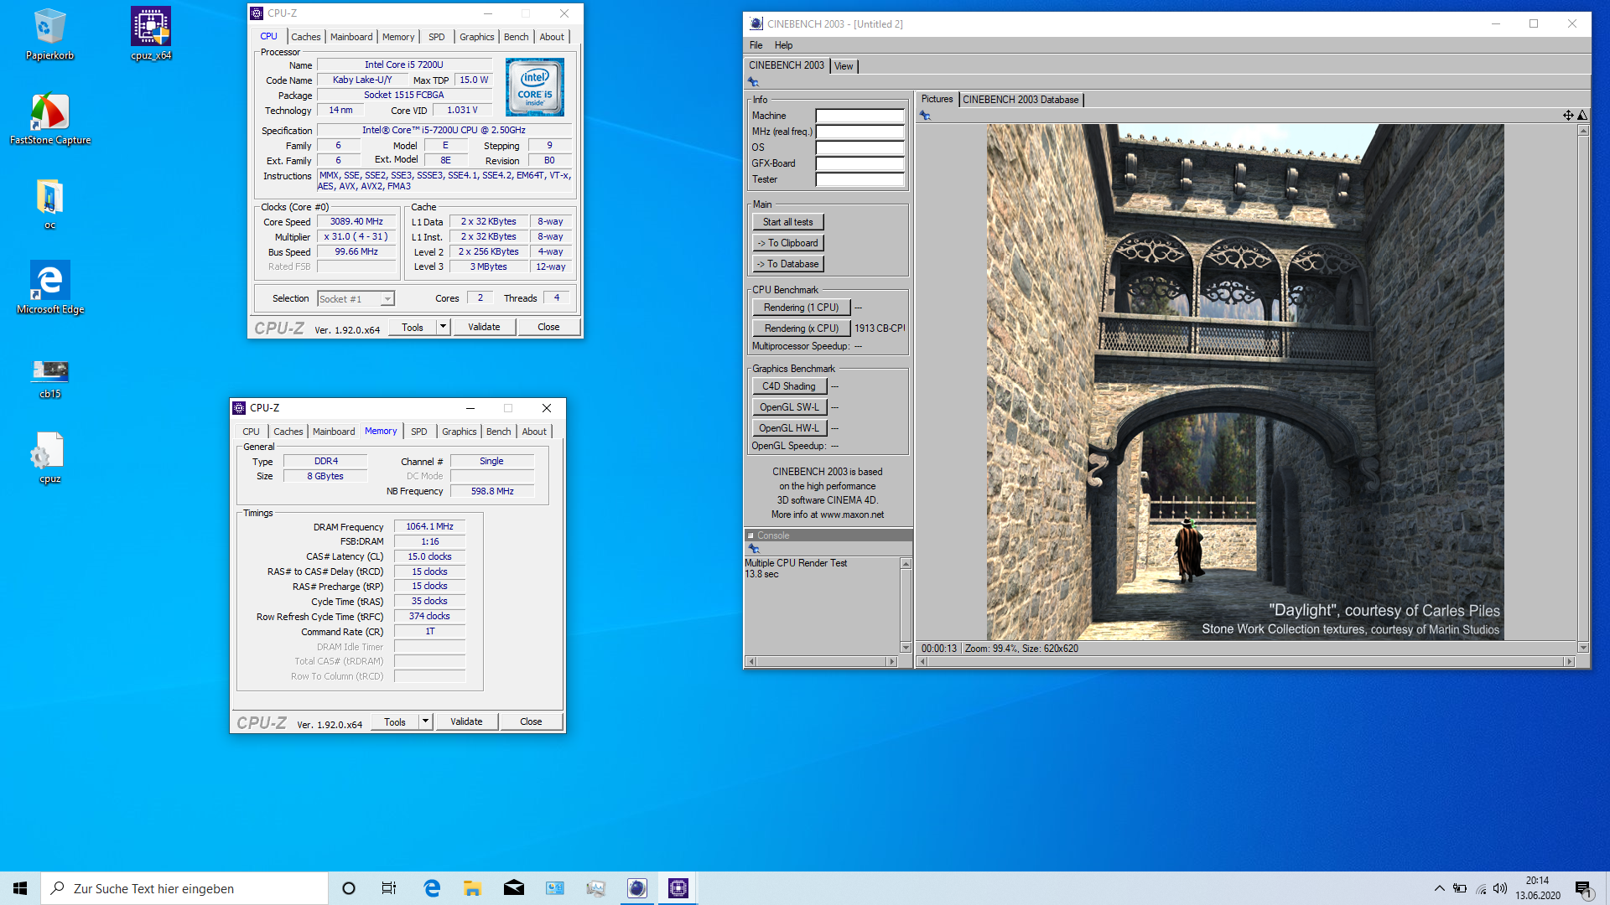
Task: Click the console horizontal scrollbar right arrow
Action: click(891, 661)
